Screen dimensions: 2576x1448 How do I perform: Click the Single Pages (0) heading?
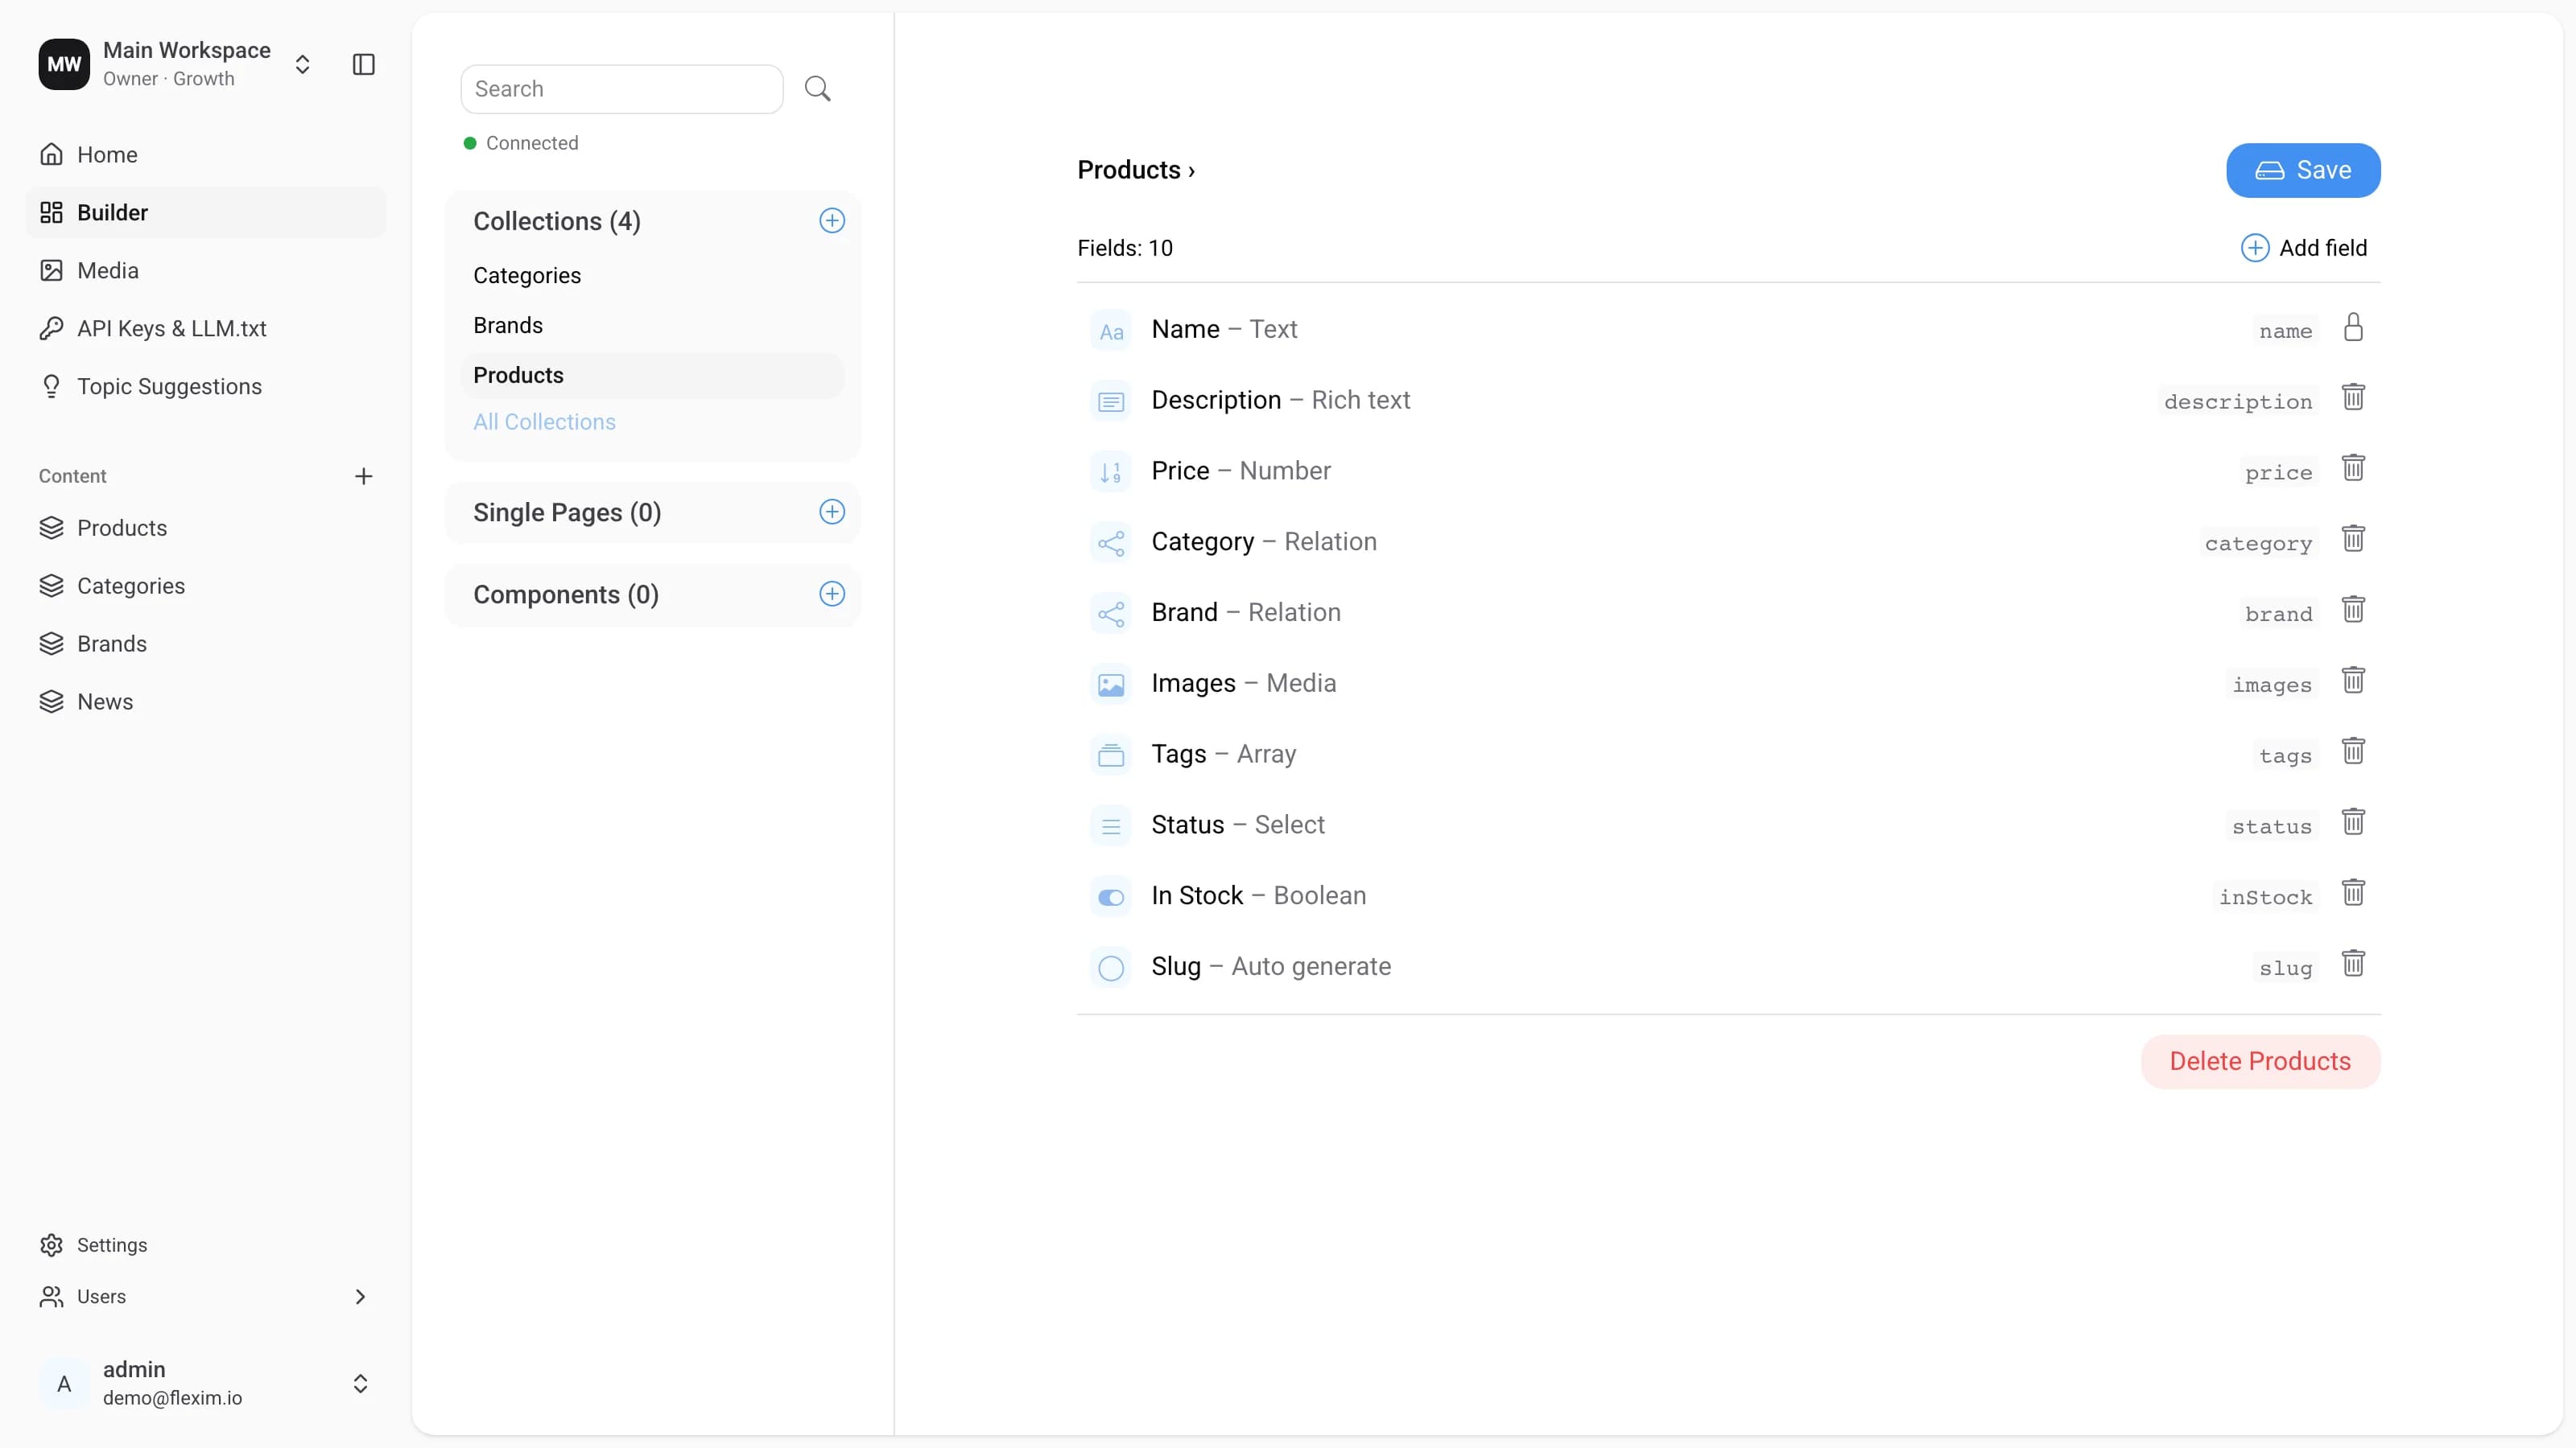click(x=567, y=512)
